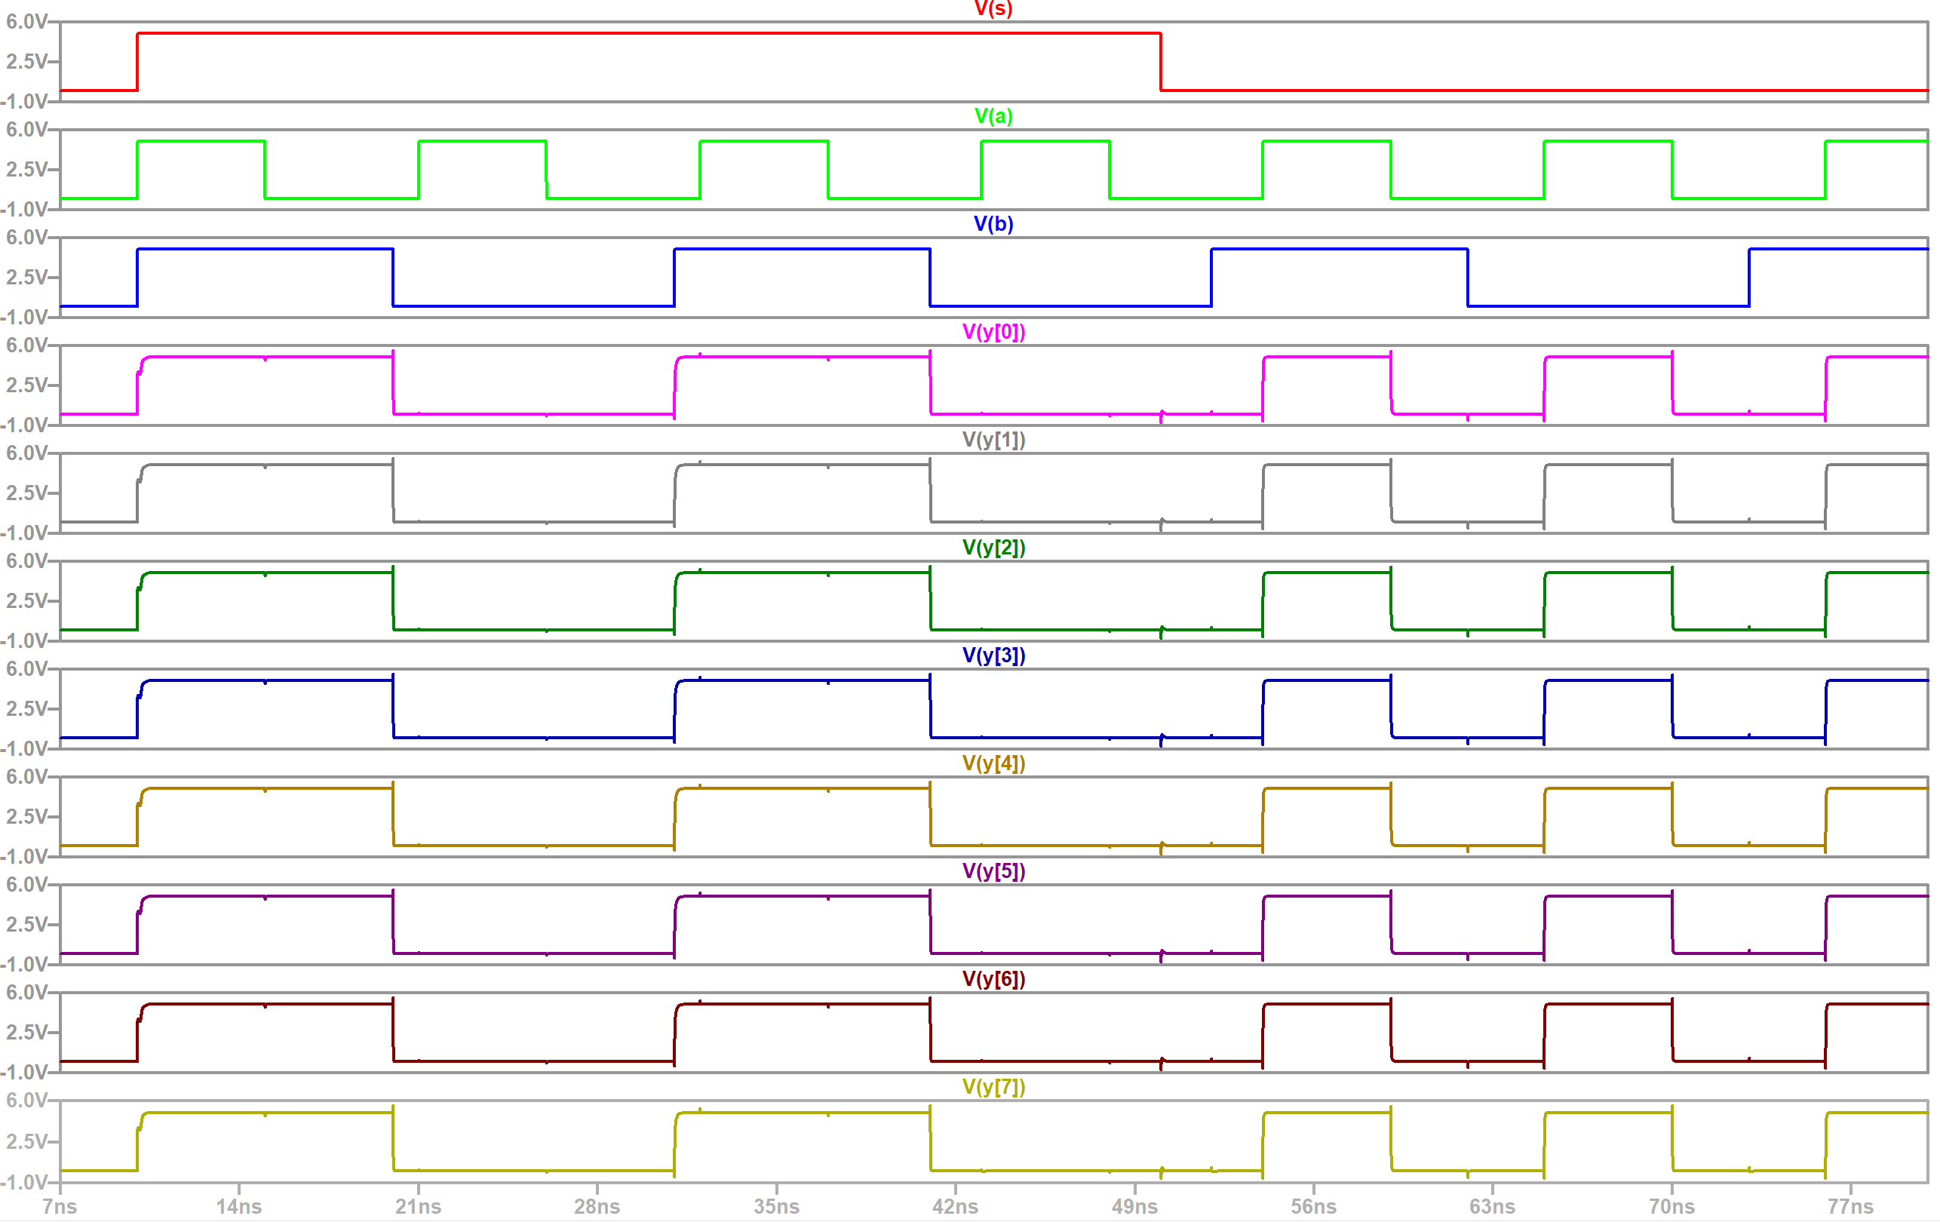Viewport: 1940px width, 1222px height.
Task: Click the V(s) trace label
Action: tap(993, 9)
